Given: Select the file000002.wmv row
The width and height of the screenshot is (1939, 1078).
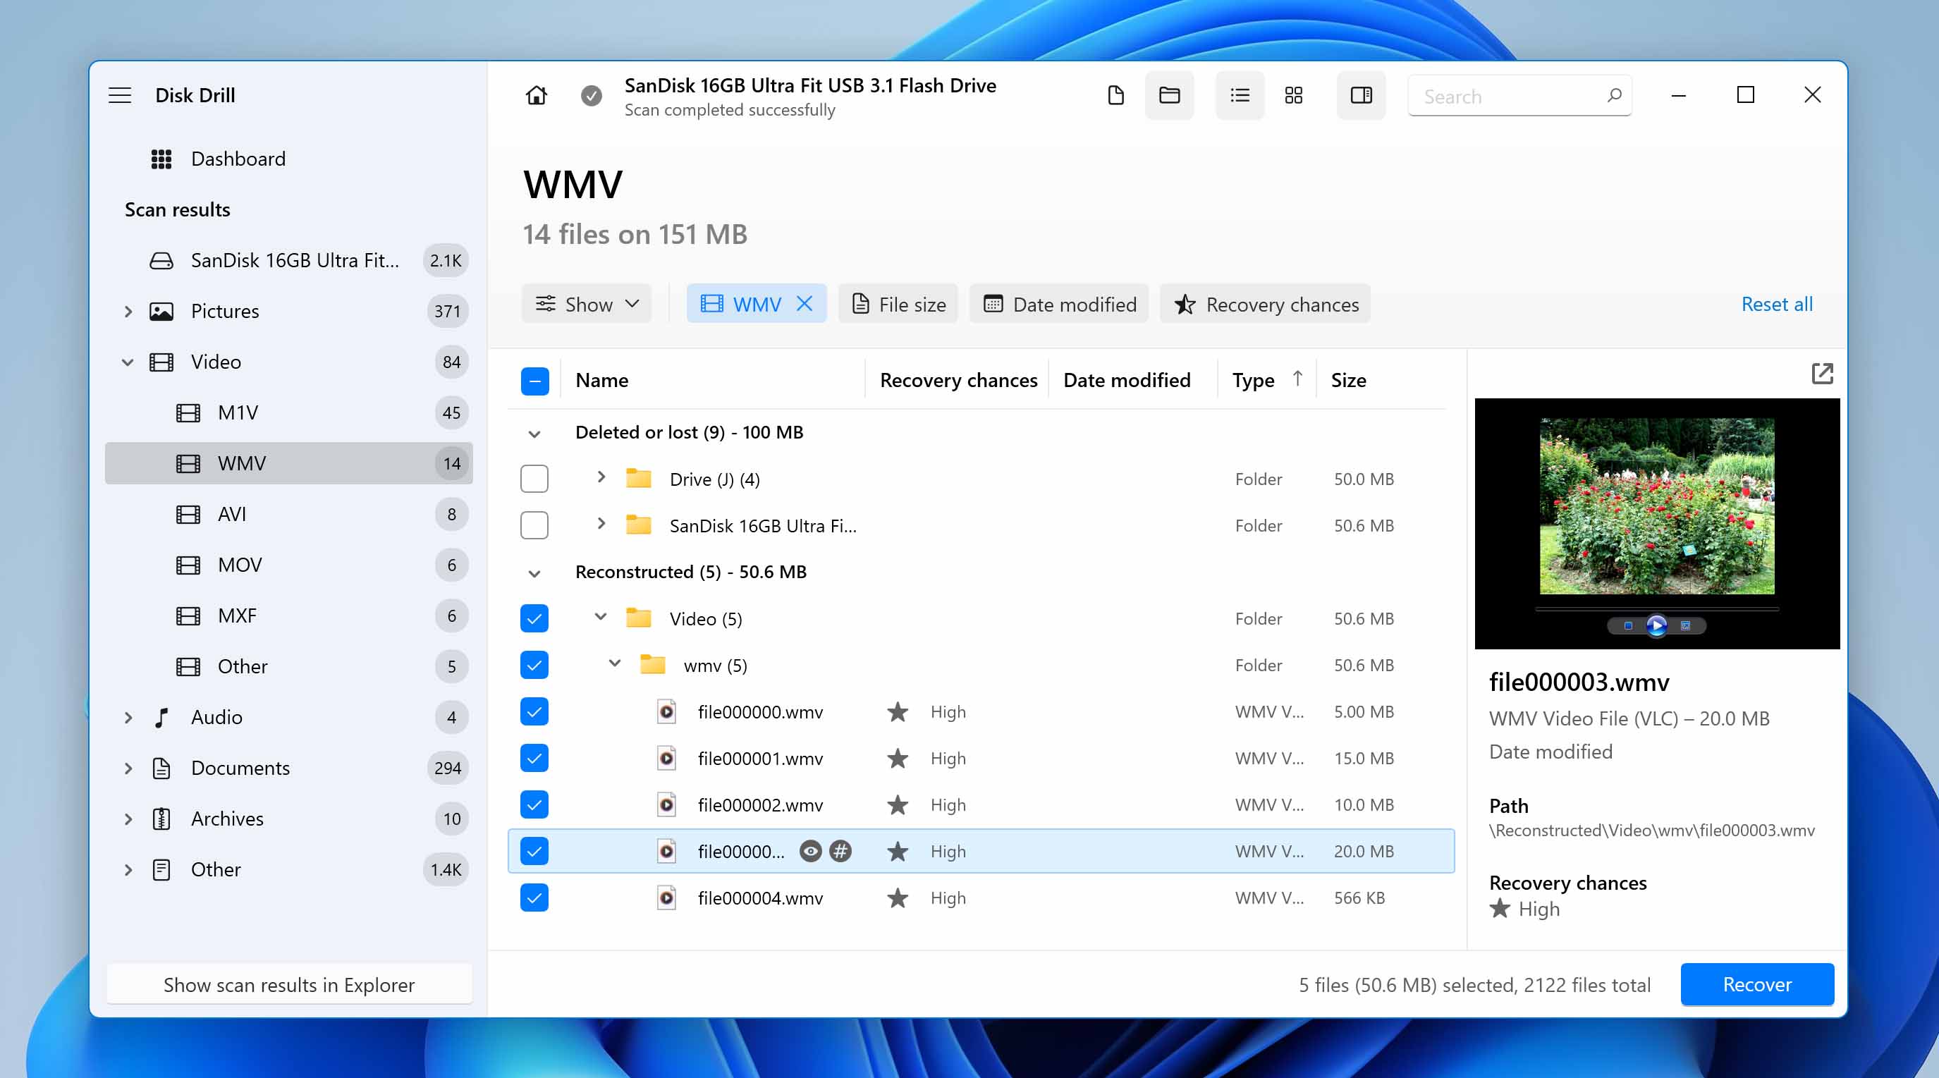Looking at the screenshot, I should tap(981, 804).
